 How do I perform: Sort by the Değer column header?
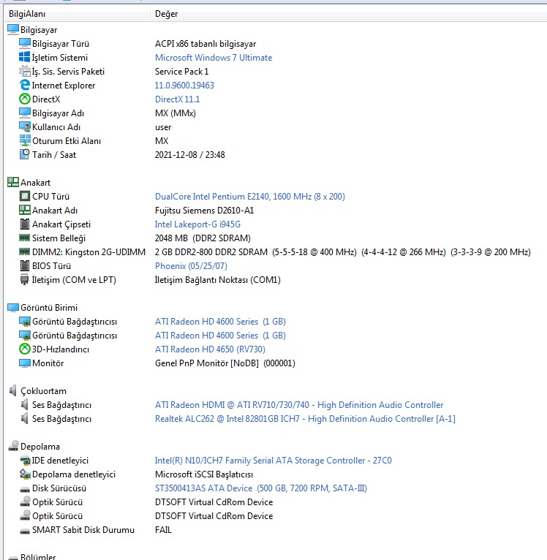166,14
